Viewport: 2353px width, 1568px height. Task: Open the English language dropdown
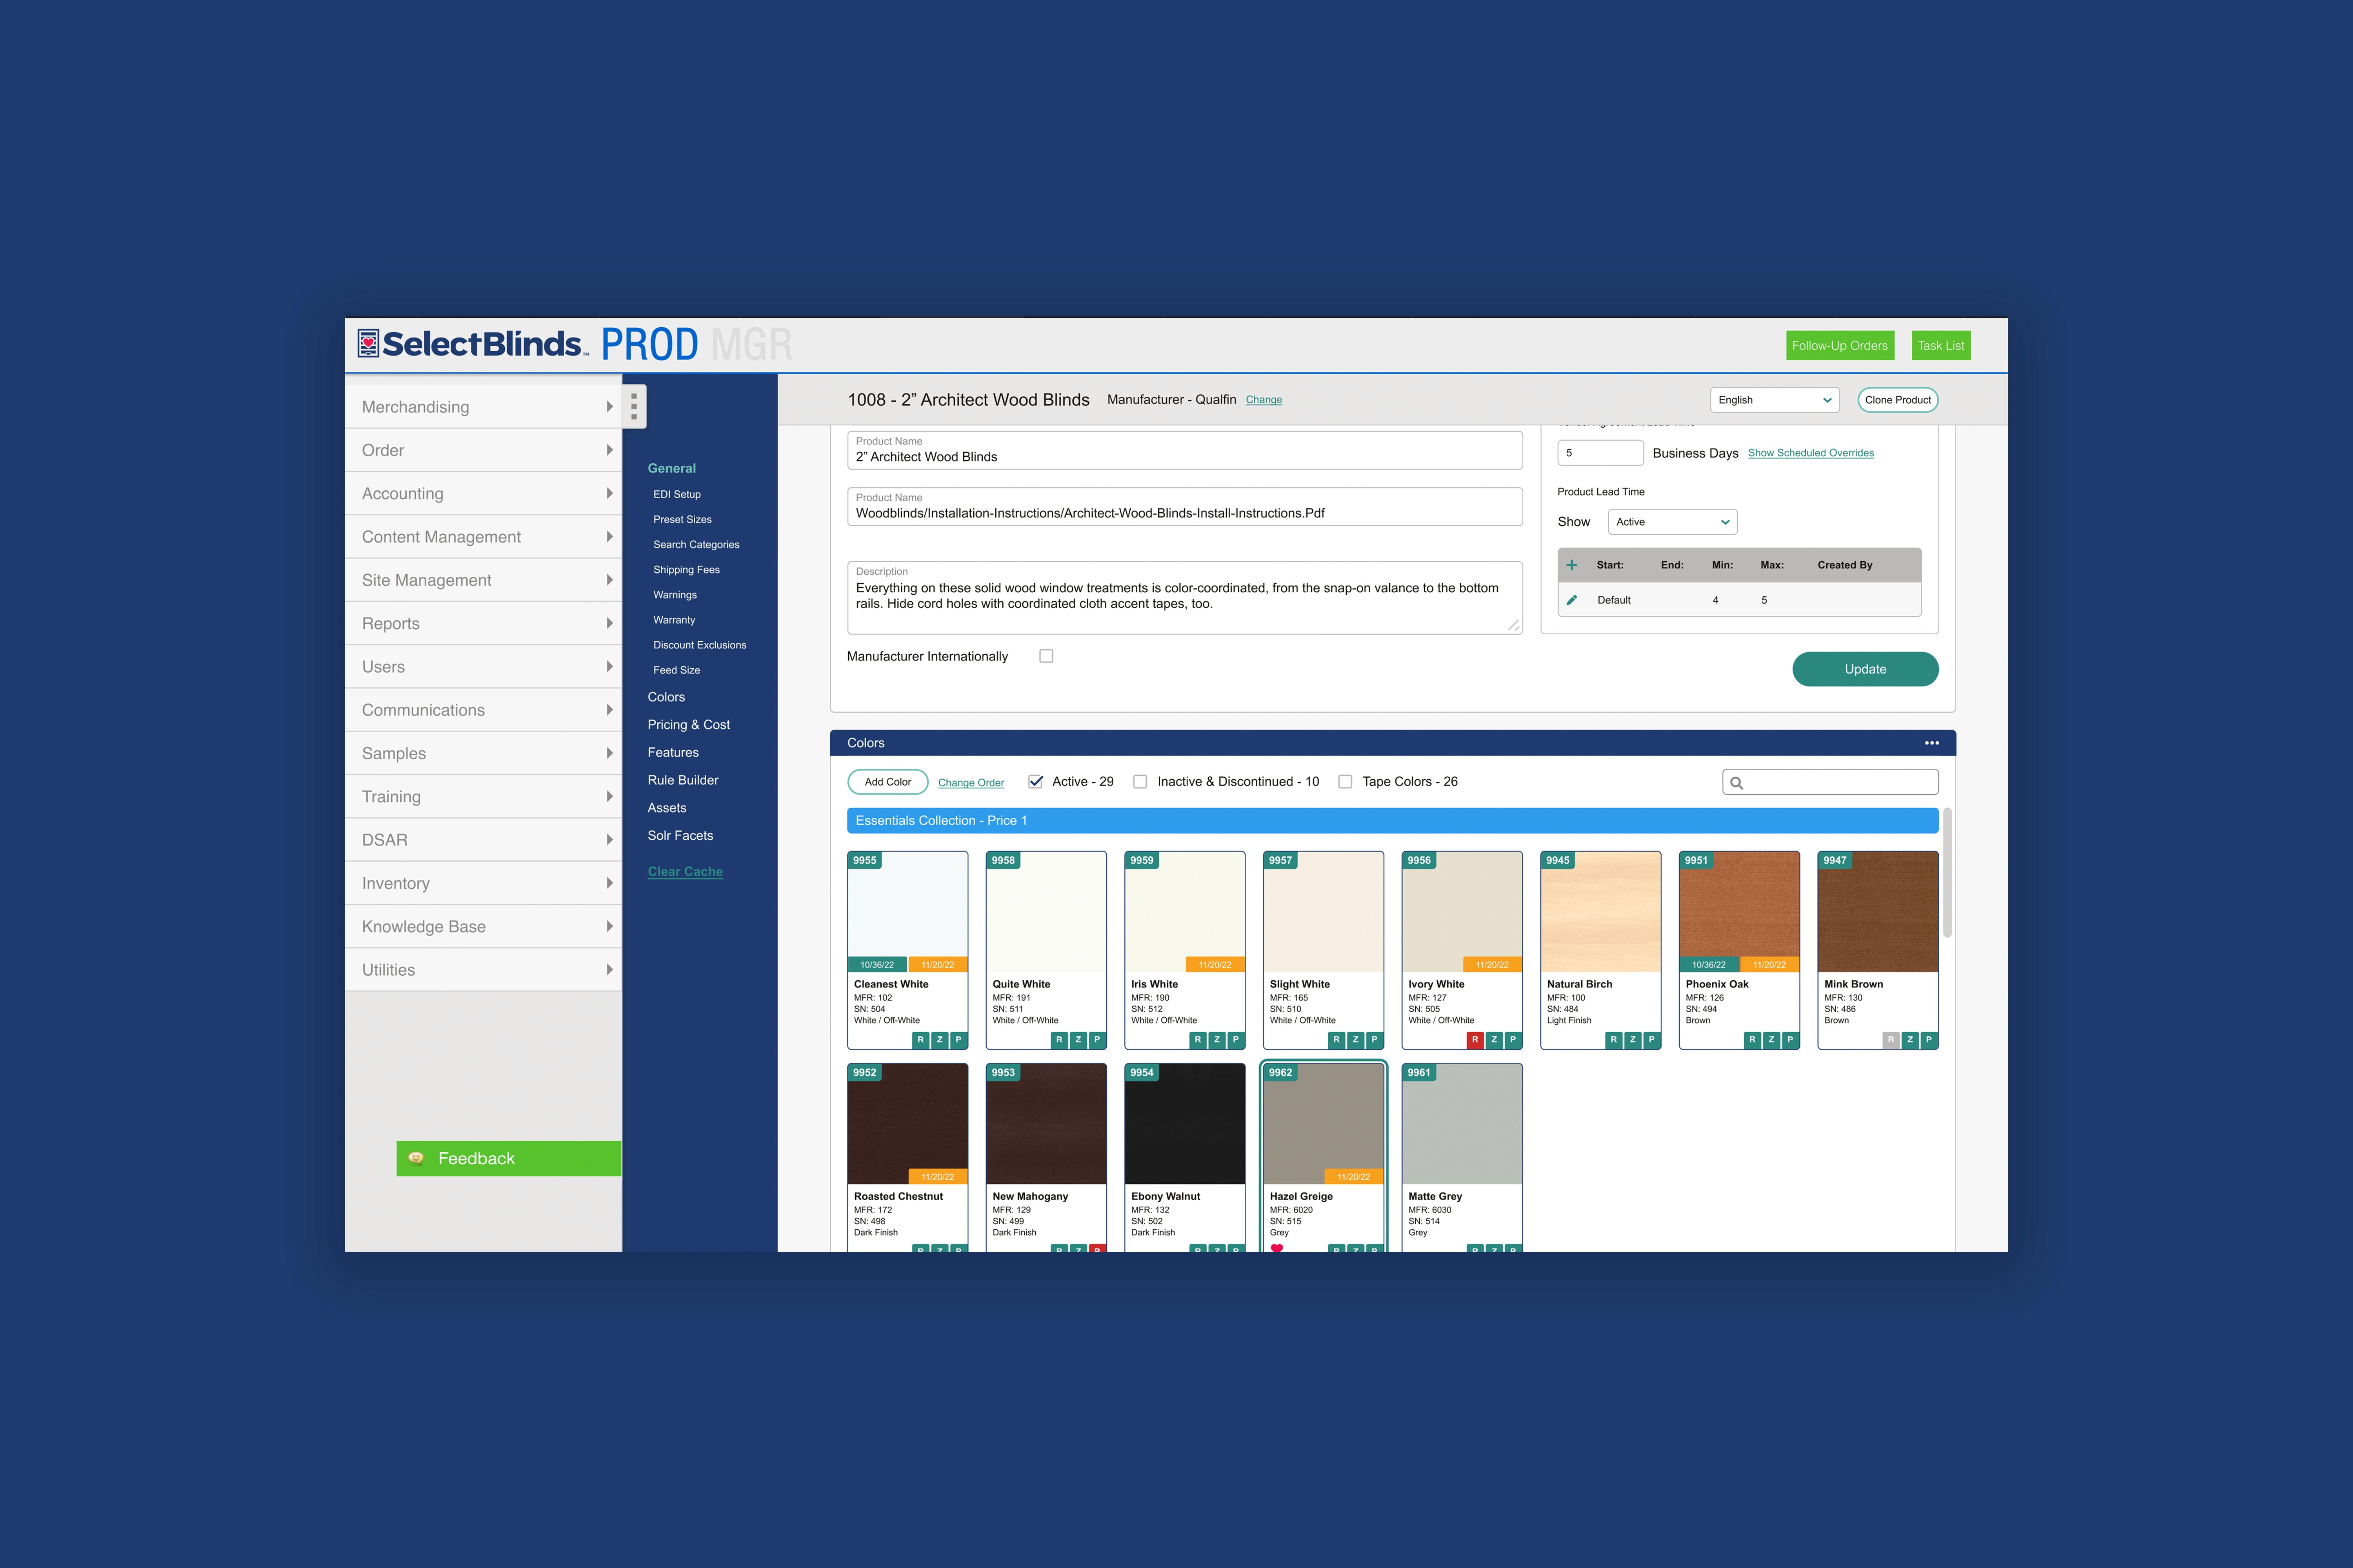coord(1775,400)
